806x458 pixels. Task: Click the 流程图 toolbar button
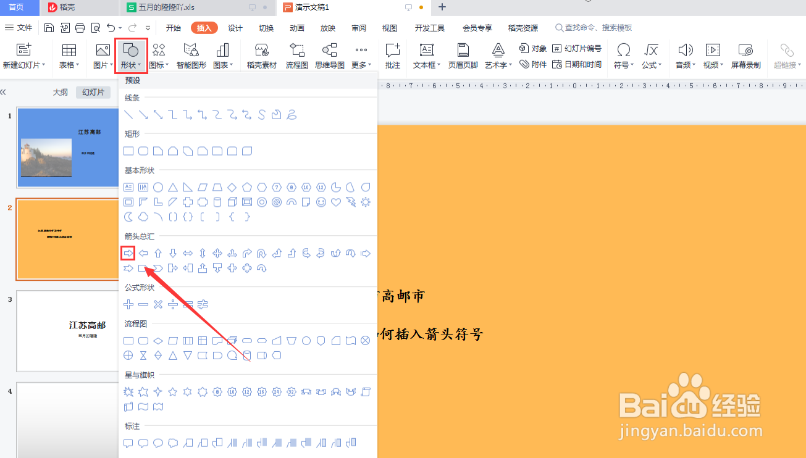point(297,56)
